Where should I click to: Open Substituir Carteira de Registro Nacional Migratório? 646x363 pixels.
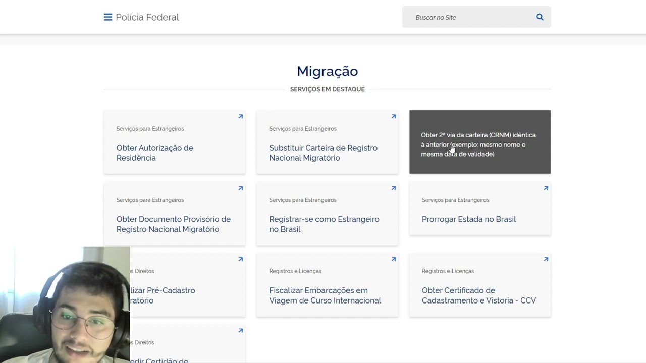pyautogui.click(x=323, y=153)
